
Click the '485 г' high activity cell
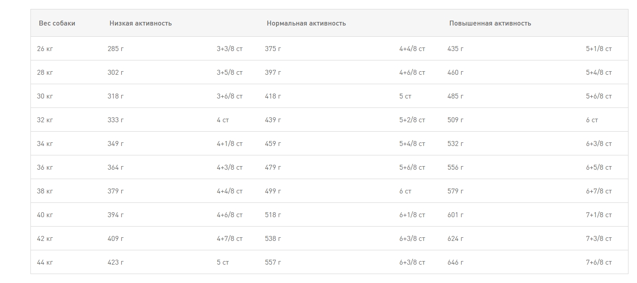pos(455,96)
